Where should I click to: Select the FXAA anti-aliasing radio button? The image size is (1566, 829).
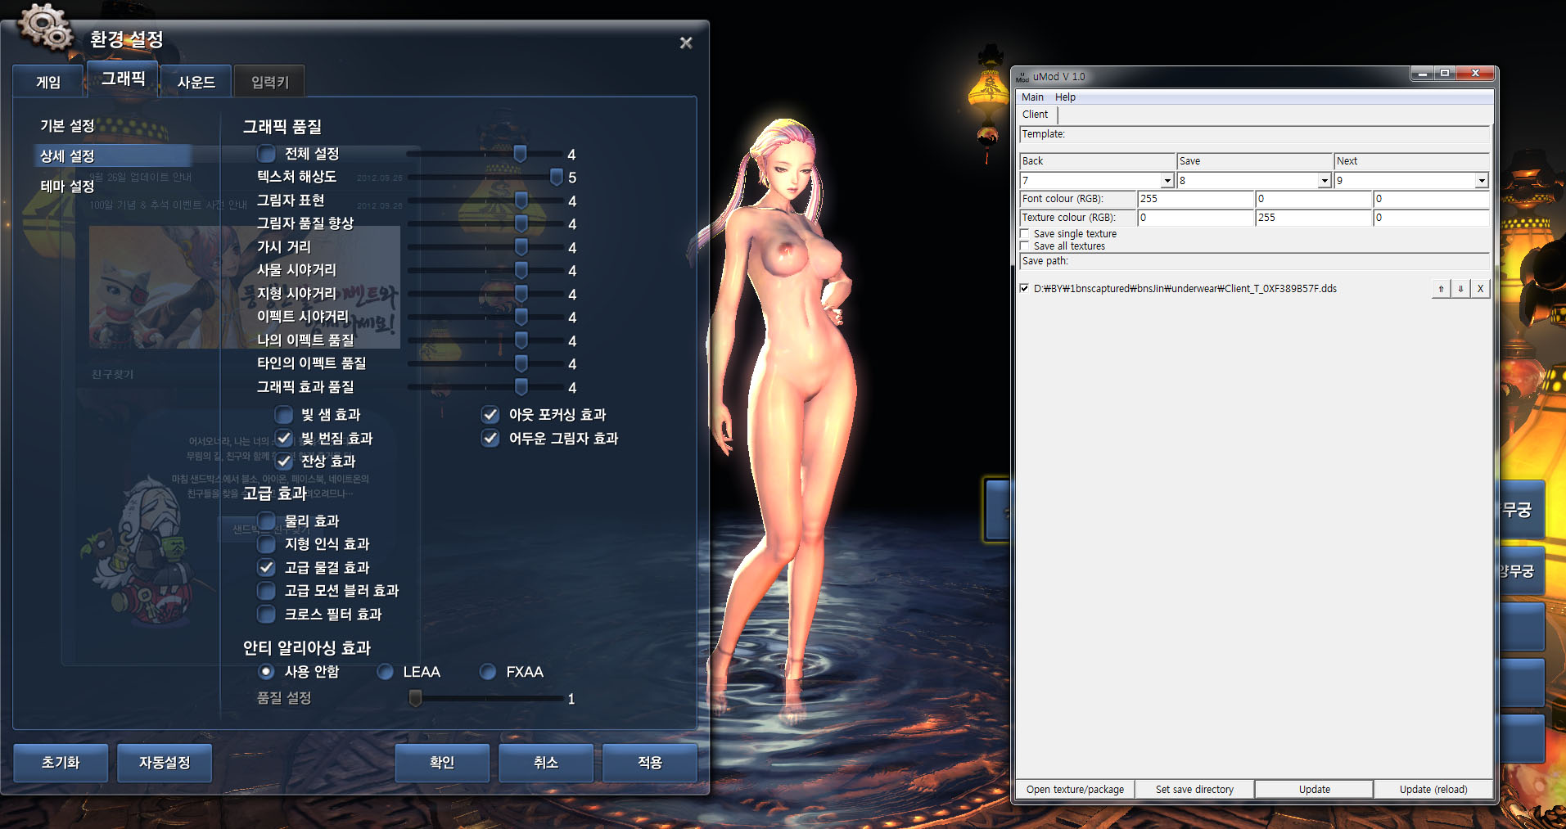(488, 672)
